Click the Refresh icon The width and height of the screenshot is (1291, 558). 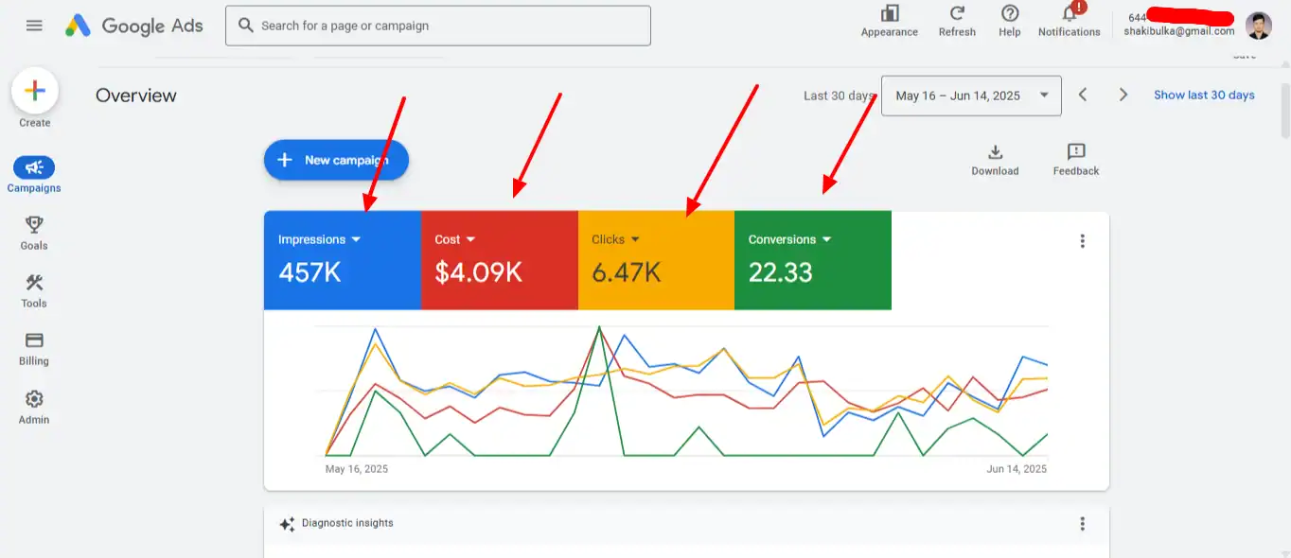point(957,19)
